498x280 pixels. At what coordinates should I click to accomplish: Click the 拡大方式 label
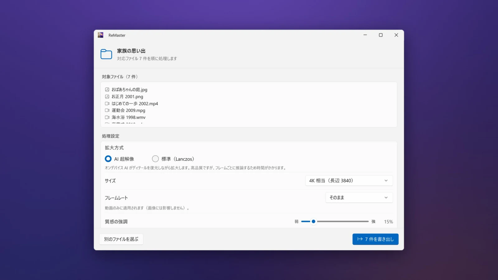[114, 148]
